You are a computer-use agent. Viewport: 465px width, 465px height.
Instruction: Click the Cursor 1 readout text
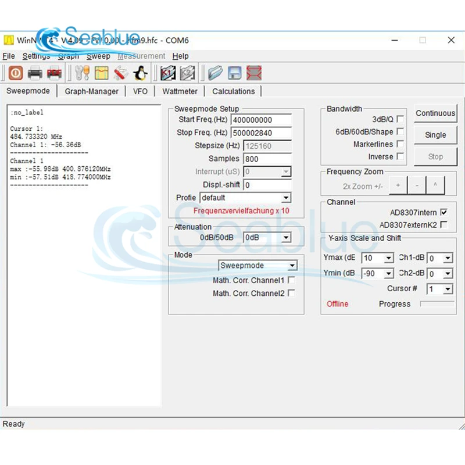26,128
